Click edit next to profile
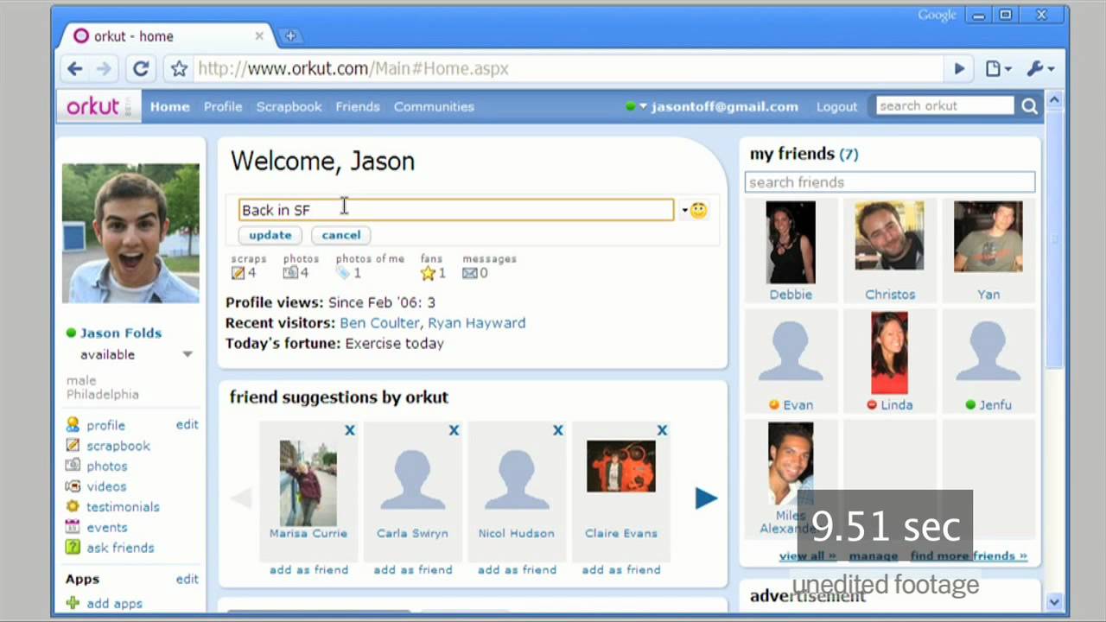The image size is (1106, 622). 188,425
